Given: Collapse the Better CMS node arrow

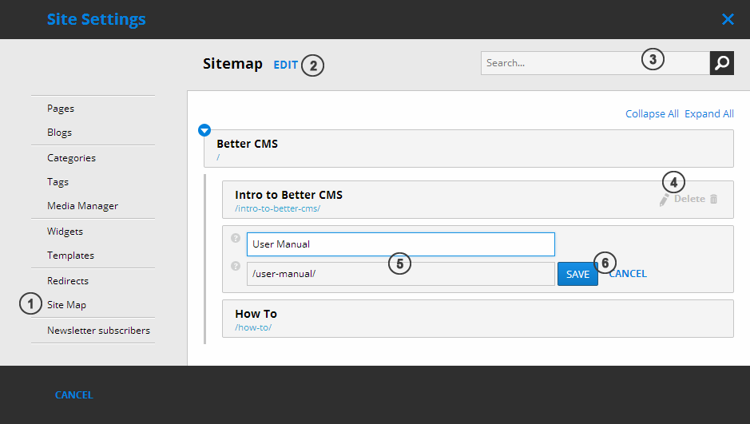Looking at the screenshot, I should click(x=204, y=130).
